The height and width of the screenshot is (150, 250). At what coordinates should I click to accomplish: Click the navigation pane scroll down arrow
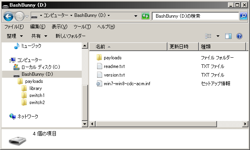pyautogui.click(x=85, y=124)
